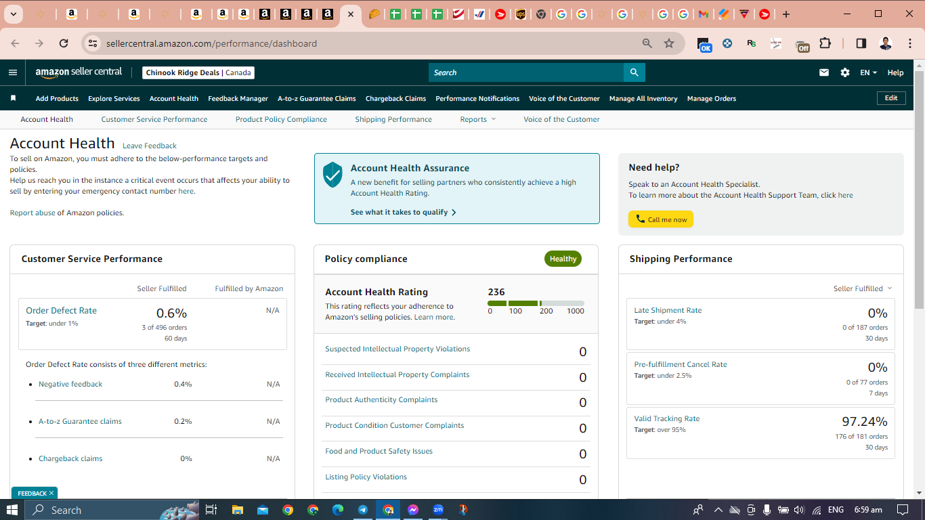
Task: Bookmark this page with the star icon
Action: pyautogui.click(x=669, y=43)
